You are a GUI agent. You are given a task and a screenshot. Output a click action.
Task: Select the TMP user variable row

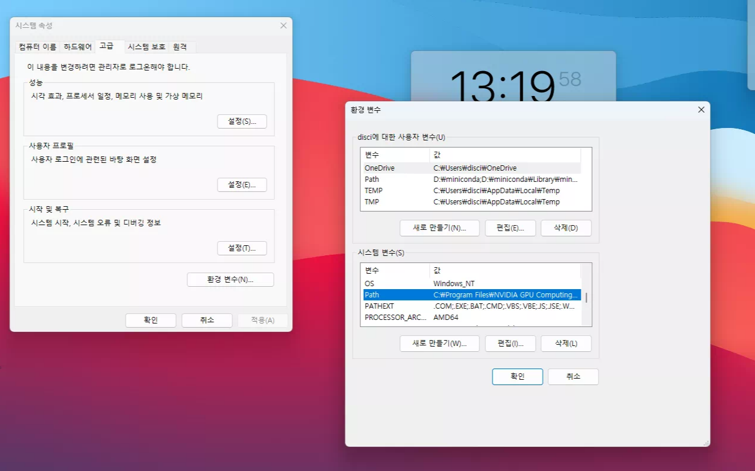[415, 201]
